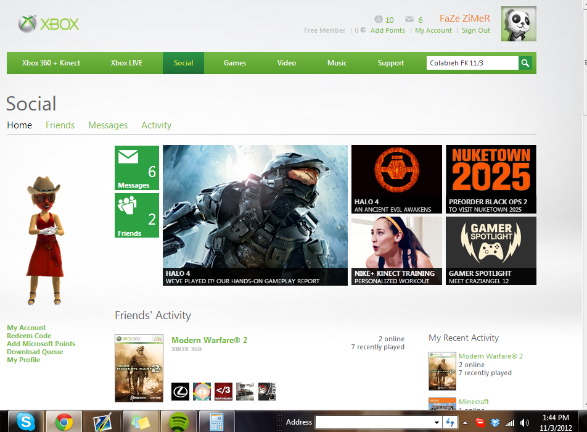Select the Lexus logo friend avatar
Screen dimensions: 587x432
[180, 391]
